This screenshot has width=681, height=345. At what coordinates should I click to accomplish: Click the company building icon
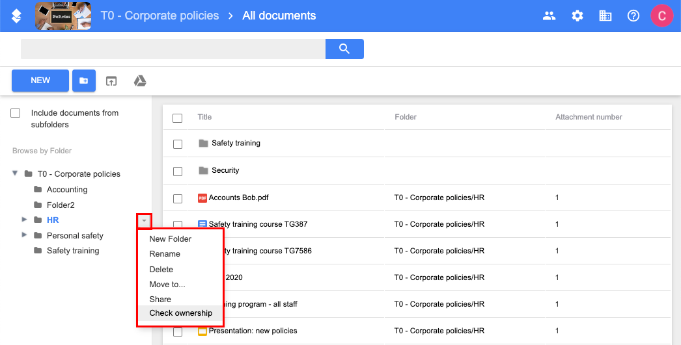[605, 16]
